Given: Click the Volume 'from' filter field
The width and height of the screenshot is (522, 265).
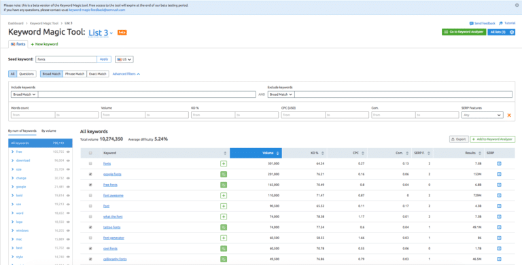Looking at the screenshot, I should [123, 115].
